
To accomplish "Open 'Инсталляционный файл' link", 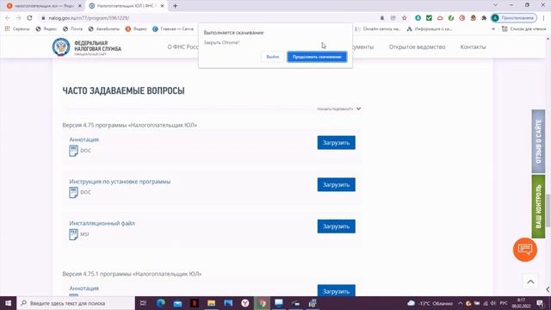I will [102, 223].
